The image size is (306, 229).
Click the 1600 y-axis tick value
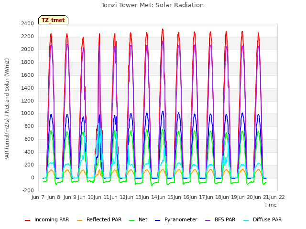[x=28, y=75]
